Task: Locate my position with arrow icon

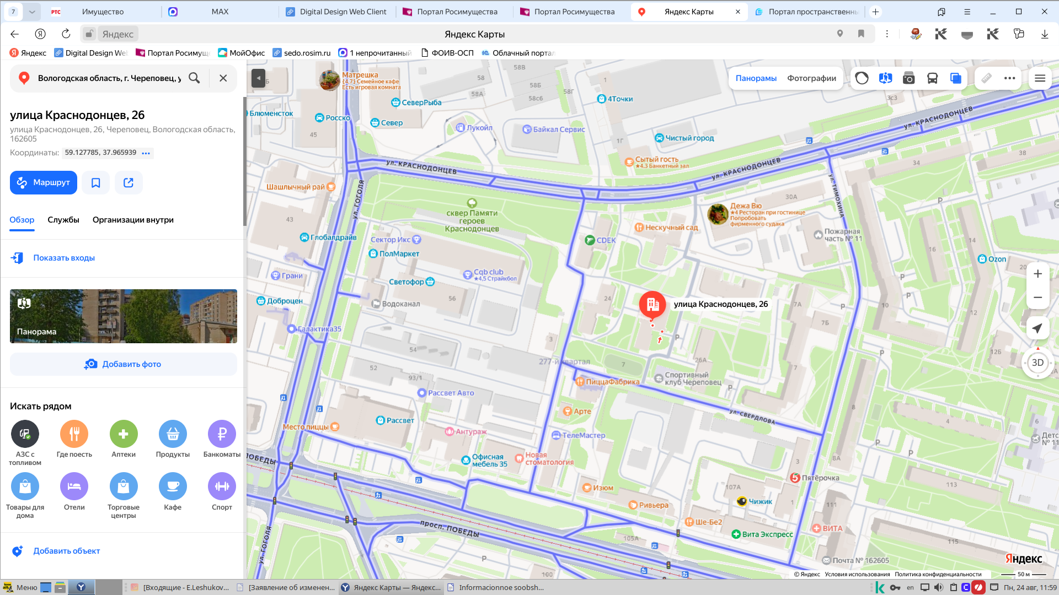Action: coord(1037,328)
